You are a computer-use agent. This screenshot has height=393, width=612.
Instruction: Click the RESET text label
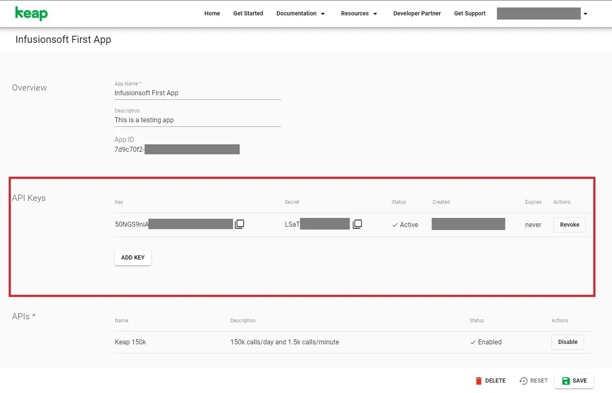tap(539, 381)
